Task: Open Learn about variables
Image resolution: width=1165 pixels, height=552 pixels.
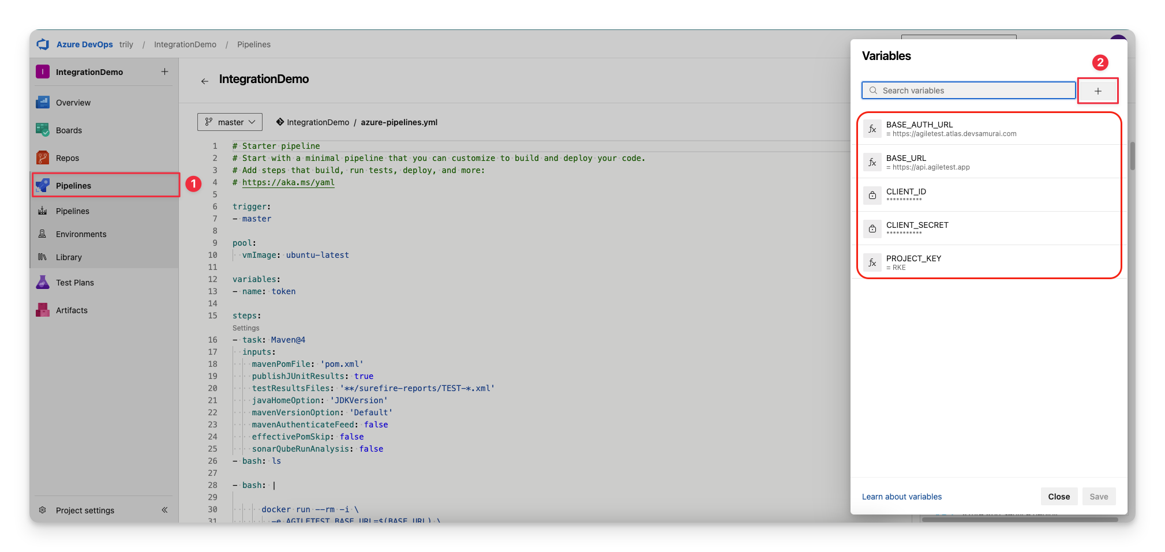Action: (x=901, y=496)
